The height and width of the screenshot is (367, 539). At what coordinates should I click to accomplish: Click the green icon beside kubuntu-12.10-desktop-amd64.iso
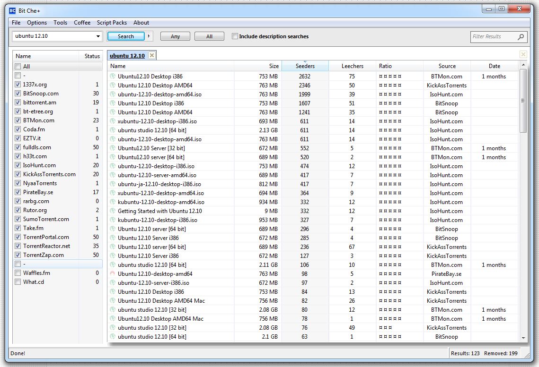(113, 202)
